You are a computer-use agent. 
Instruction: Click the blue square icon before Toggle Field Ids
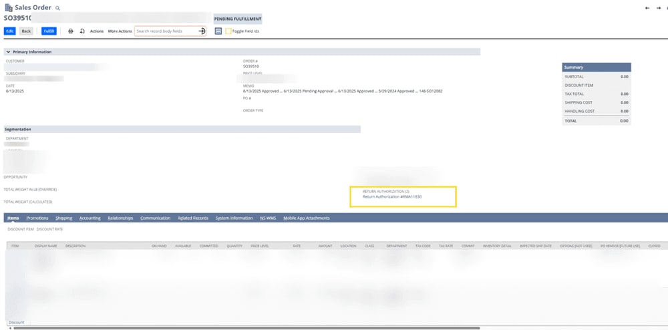pyautogui.click(x=218, y=31)
